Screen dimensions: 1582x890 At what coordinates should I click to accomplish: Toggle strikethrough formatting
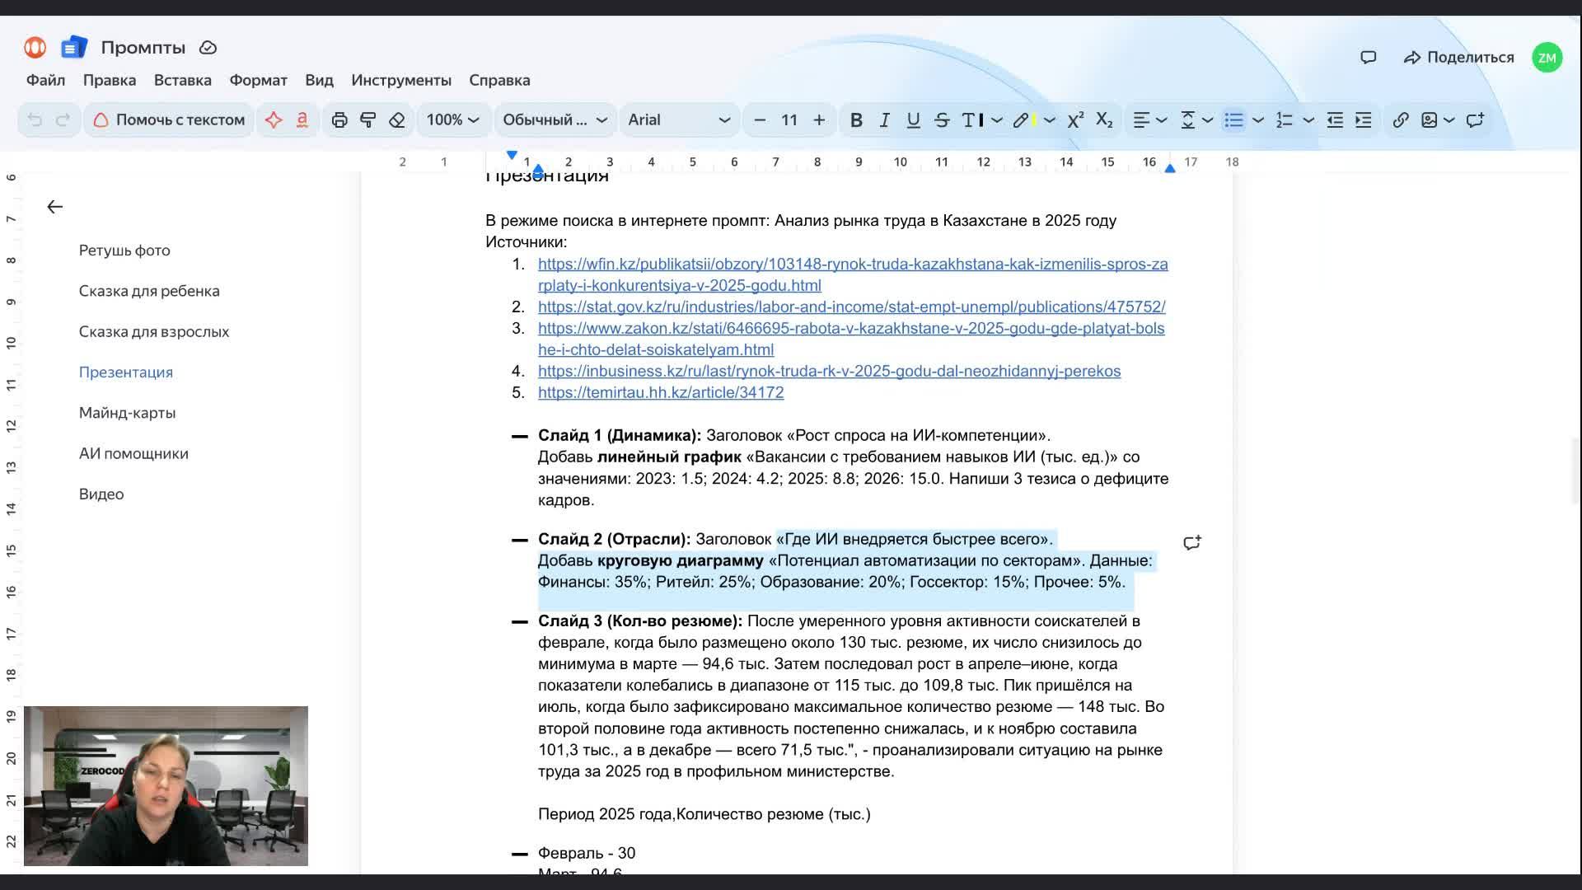[x=942, y=120]
